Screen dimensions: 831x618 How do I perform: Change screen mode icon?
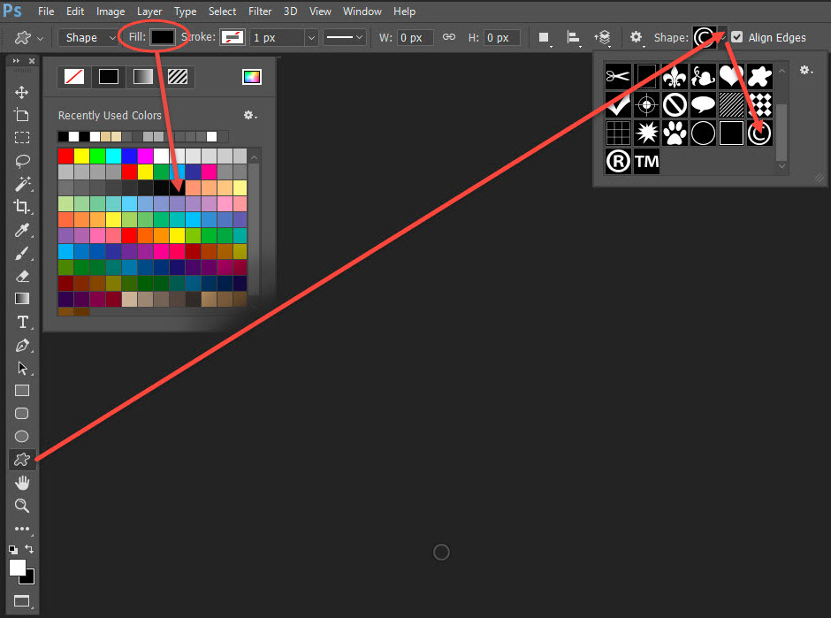click(x=22, y=601)
